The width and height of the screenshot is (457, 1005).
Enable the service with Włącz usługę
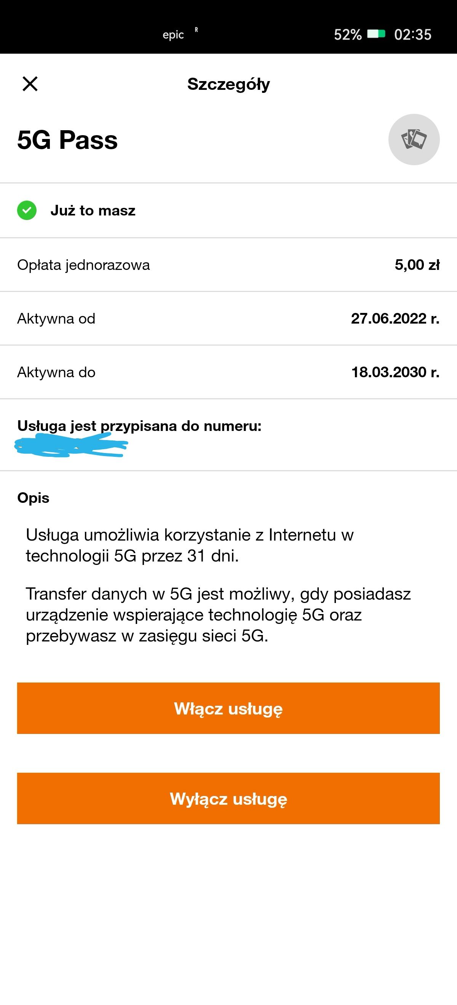coord(228,709)
